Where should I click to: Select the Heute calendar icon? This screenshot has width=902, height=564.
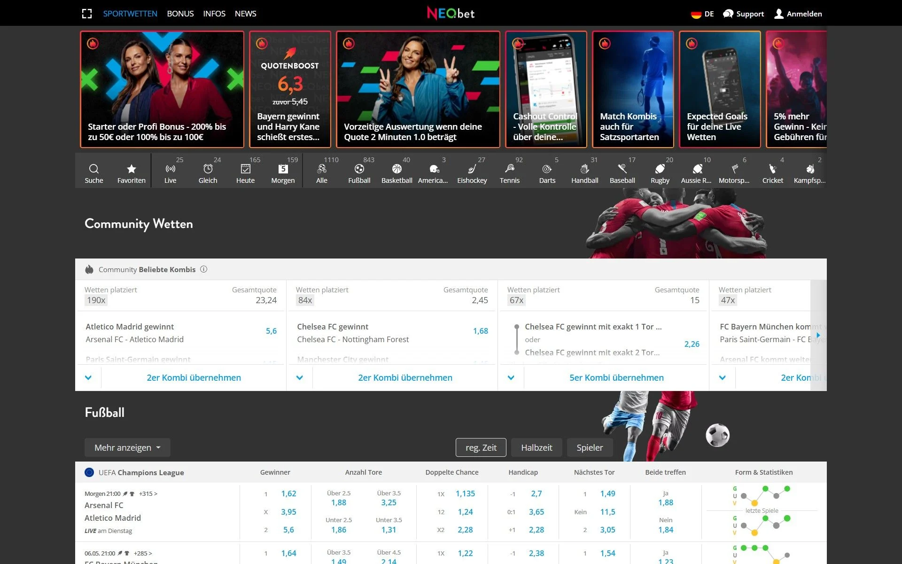click(246, 169)
